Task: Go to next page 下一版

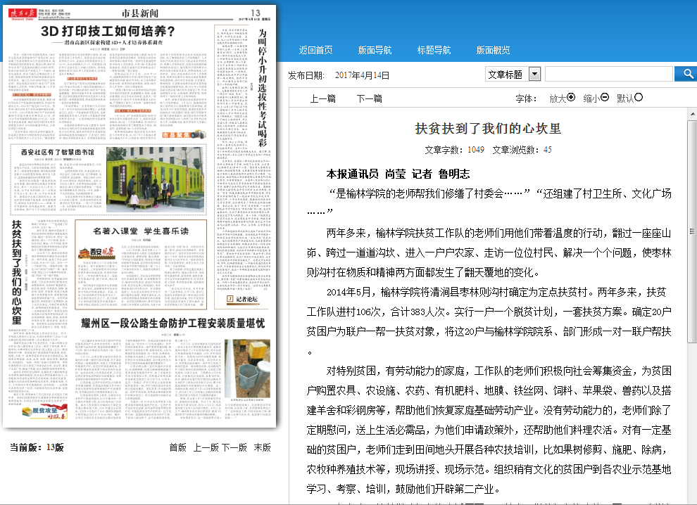Action: [x=234, y=447]
